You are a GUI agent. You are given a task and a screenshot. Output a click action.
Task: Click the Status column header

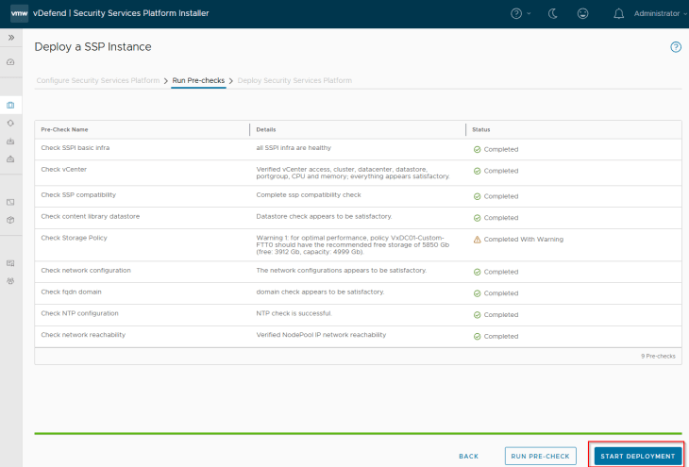coord(481,129)
